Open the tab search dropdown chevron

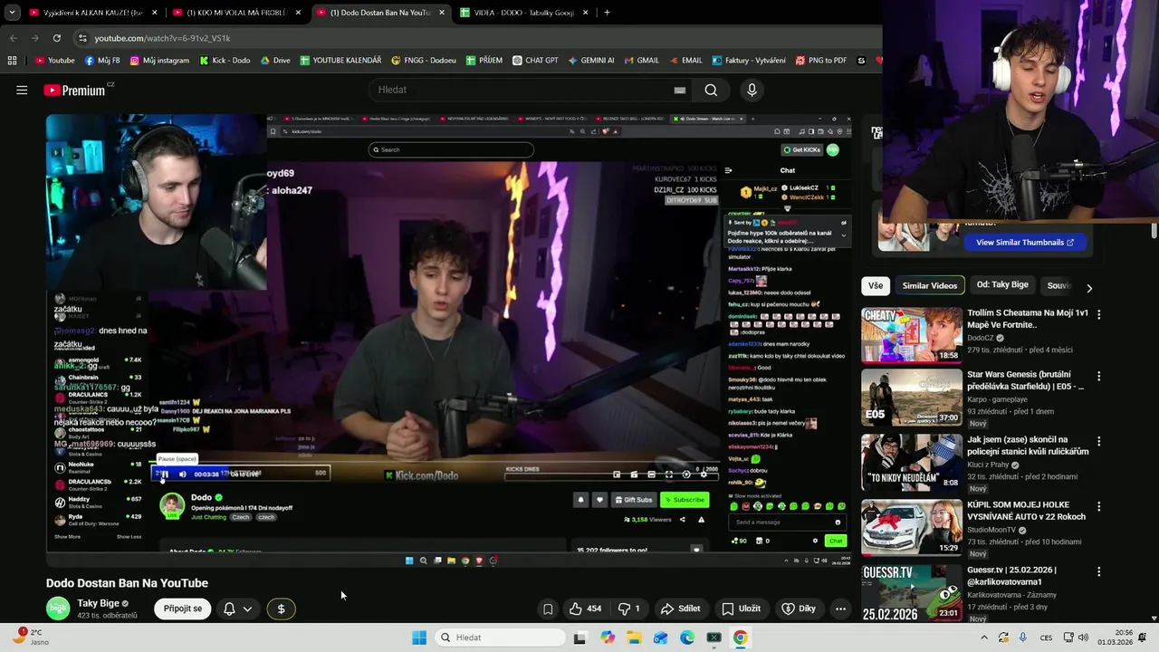pyautogui.click(x=13, y=13)
